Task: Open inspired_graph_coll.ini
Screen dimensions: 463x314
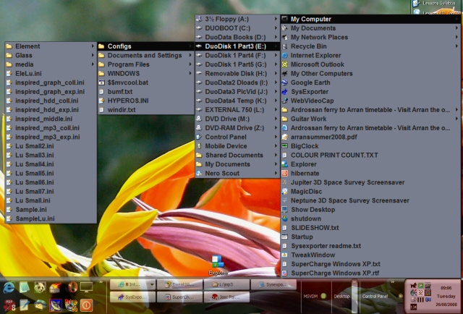Action: click(51, 82)
